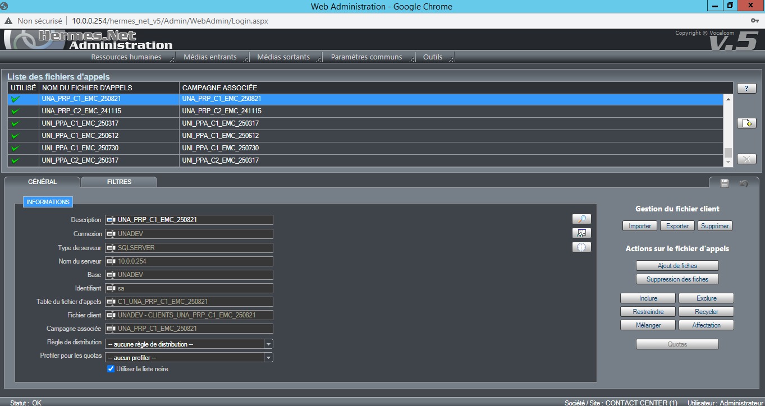Click the call list scrollbar down arrow
765x406 pixels.
(728, 163)
